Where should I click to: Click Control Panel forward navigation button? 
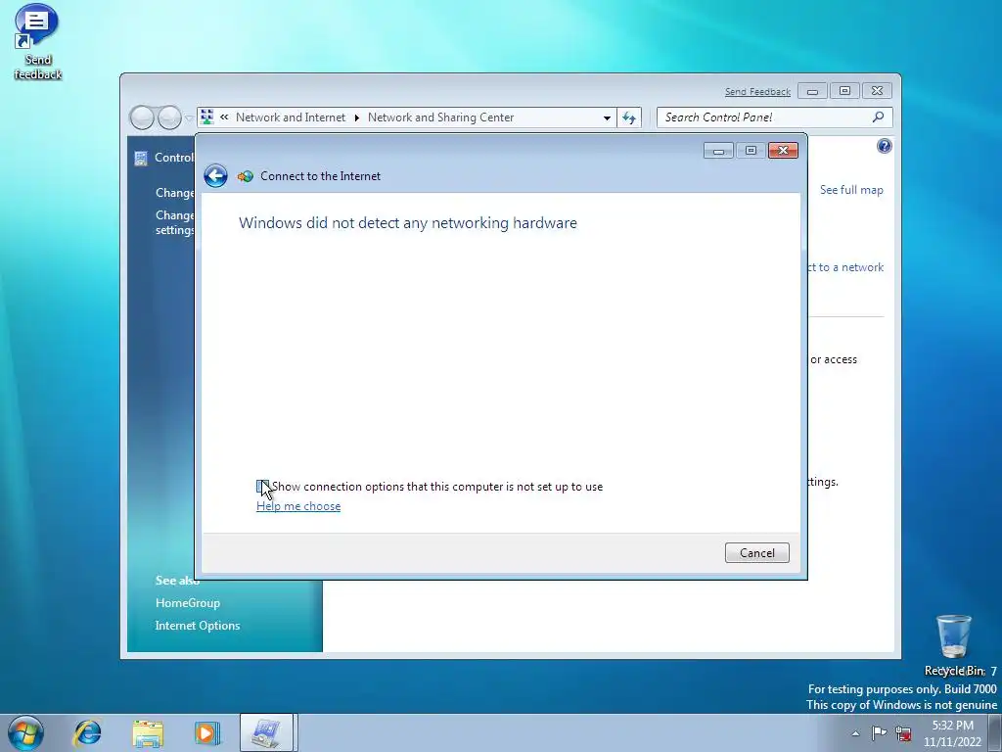[169, 117]
